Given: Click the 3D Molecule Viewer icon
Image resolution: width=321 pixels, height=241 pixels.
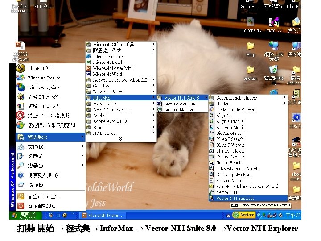Looking at the screenshot, I should tap(211, 109).
